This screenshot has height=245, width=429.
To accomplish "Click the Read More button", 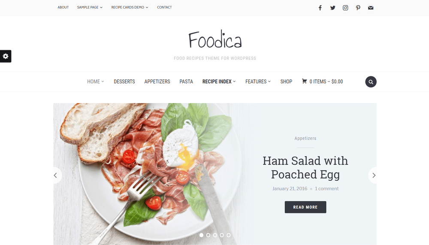I will click(x=305, y=207).
